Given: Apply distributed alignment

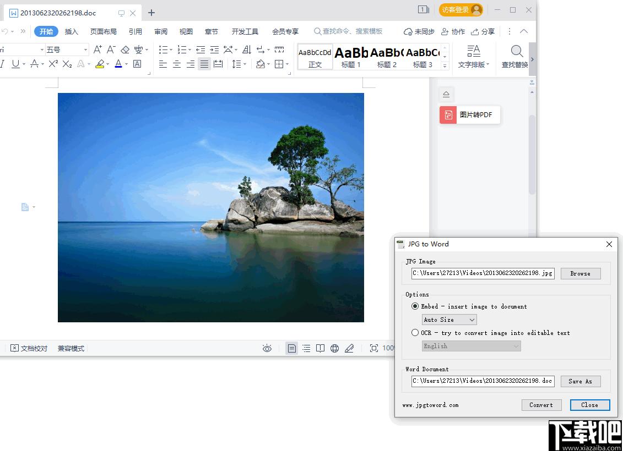Looking at the screenshot, I should 218,64.
